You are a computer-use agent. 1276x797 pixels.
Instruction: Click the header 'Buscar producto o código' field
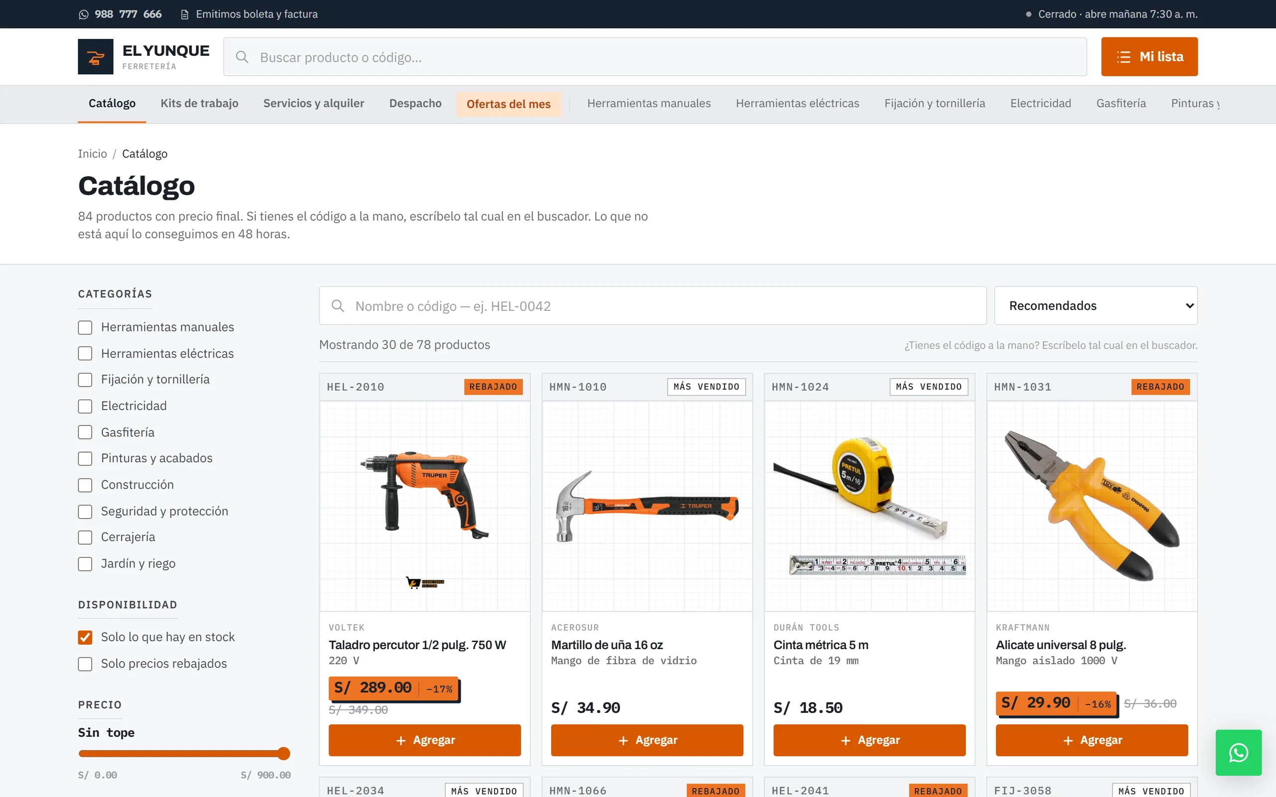[x=655, y=56]
